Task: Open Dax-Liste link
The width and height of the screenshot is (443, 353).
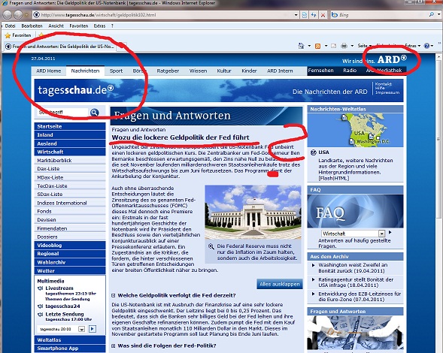Action: coord(70,169)
